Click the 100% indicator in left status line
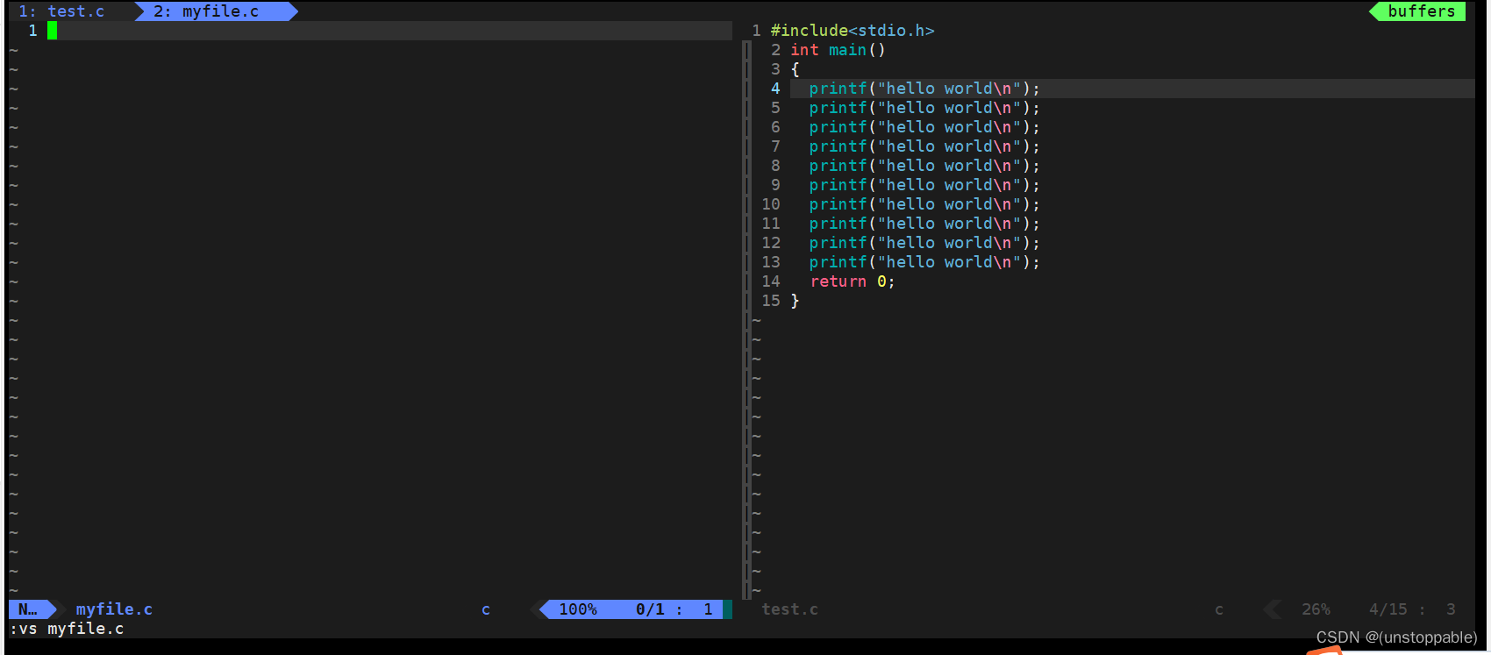Viewport: 1491px width, 655px height. click(x=578, y=609)
